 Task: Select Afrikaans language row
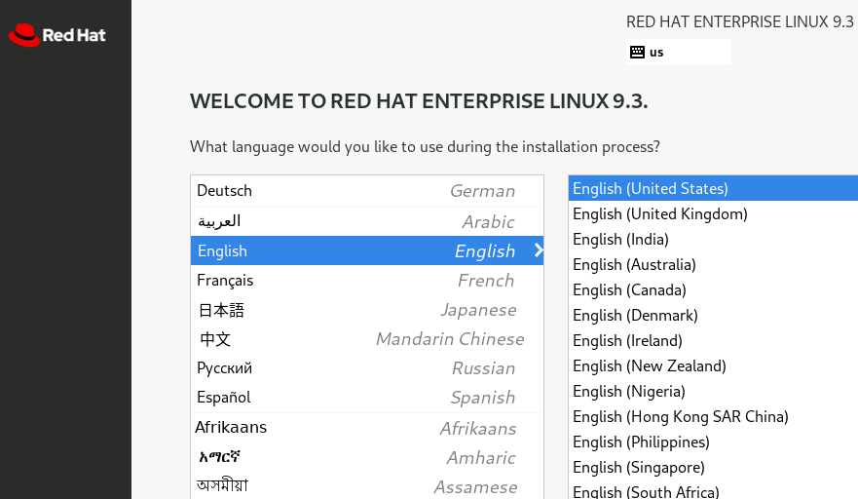[x=366, y=428]
